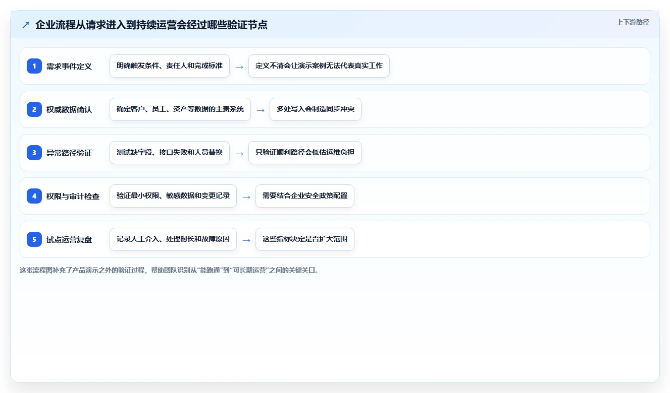Click the box 记录人工介入、处理时长和故障原因
The image size is (670, 393).
coord(173,239)
